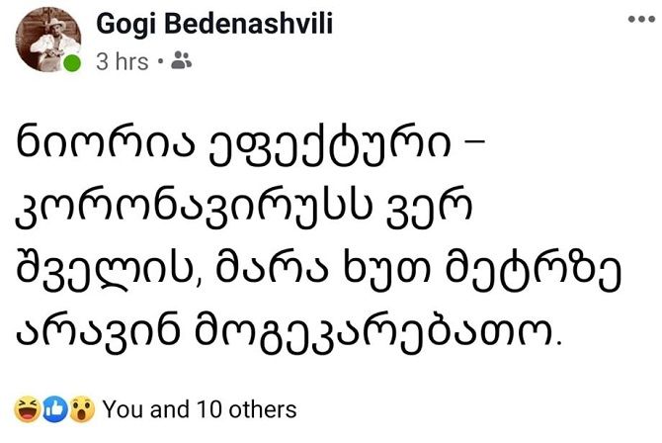Click the word "ნიორია" in the post
The width and height of the screenshot is (662, 443).
point(92,144)
